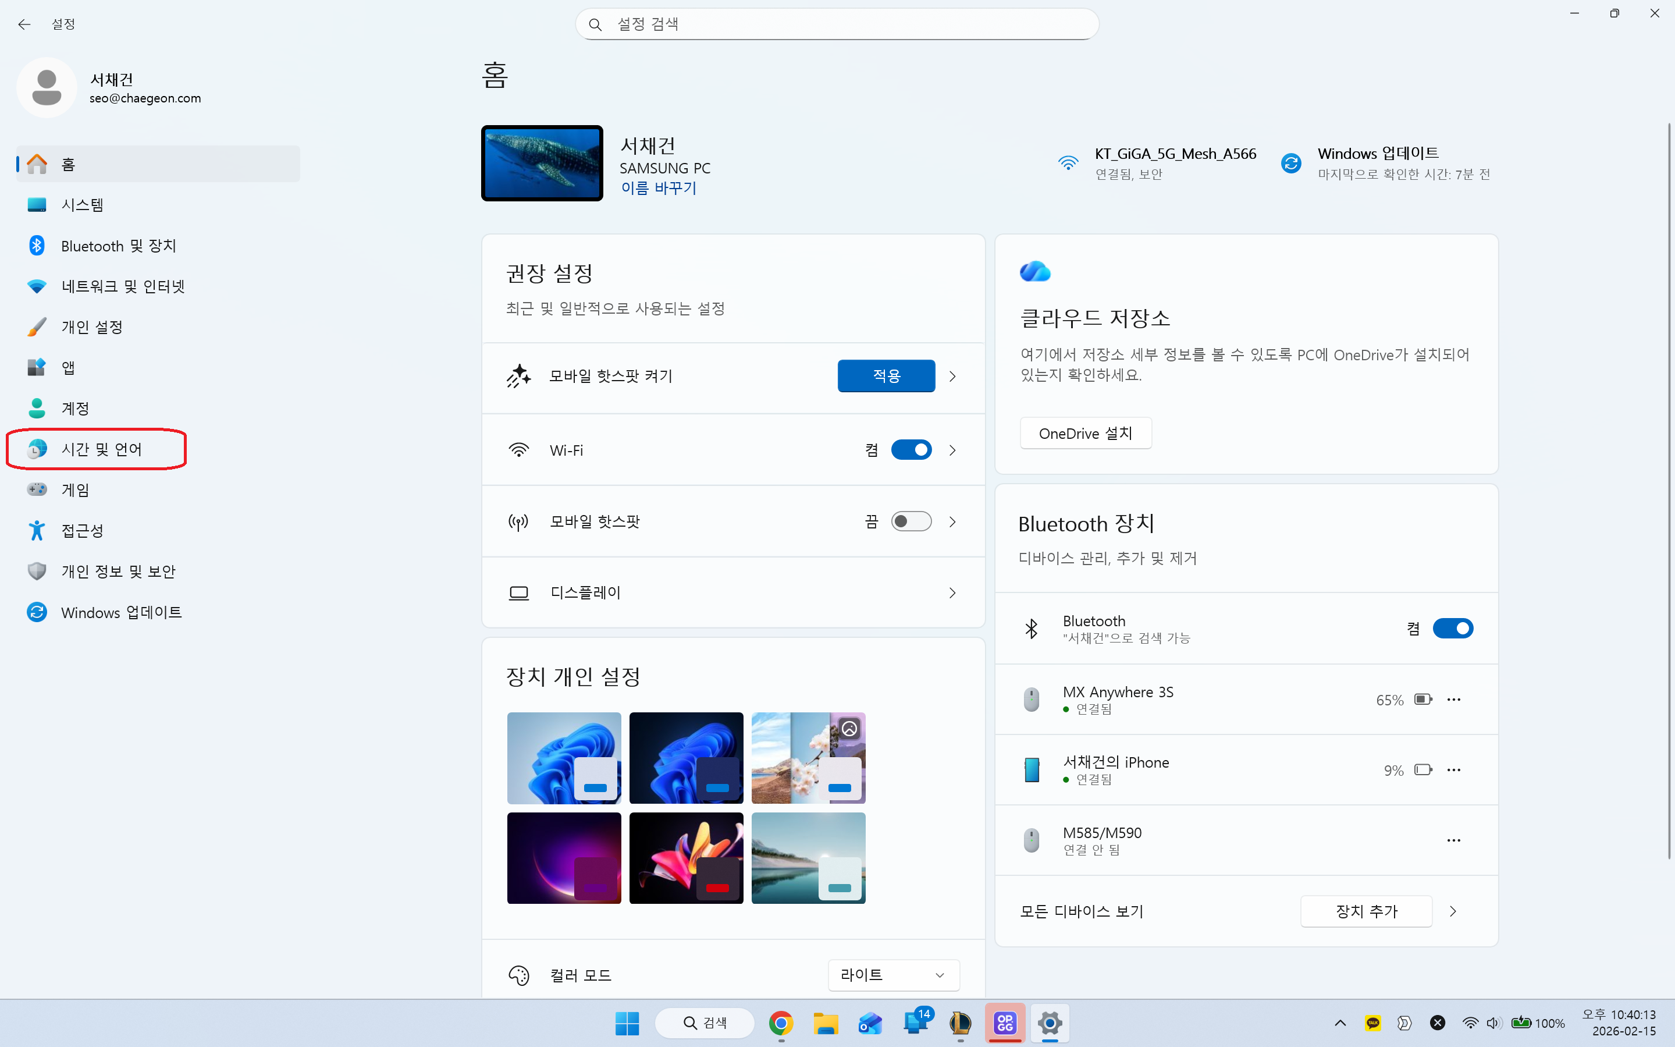Turn off the Wi-Fi toggle

[x=912, y=449]
